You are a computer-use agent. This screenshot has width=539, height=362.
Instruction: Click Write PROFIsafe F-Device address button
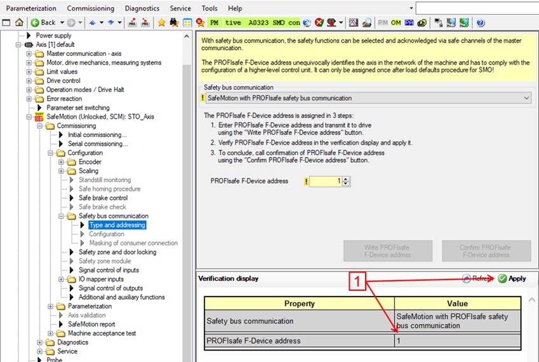[x=388, y=251]
